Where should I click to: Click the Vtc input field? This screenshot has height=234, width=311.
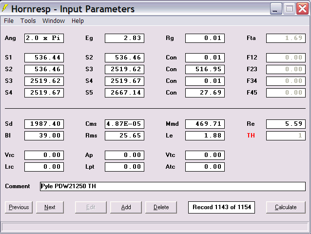pyautogui.click(x=205, y=155)
